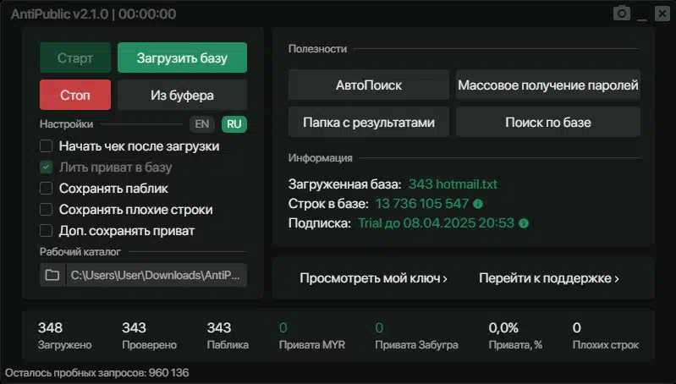Click the 343 Паблика counter
Viewport: 676px width, 384px height.
228,335
